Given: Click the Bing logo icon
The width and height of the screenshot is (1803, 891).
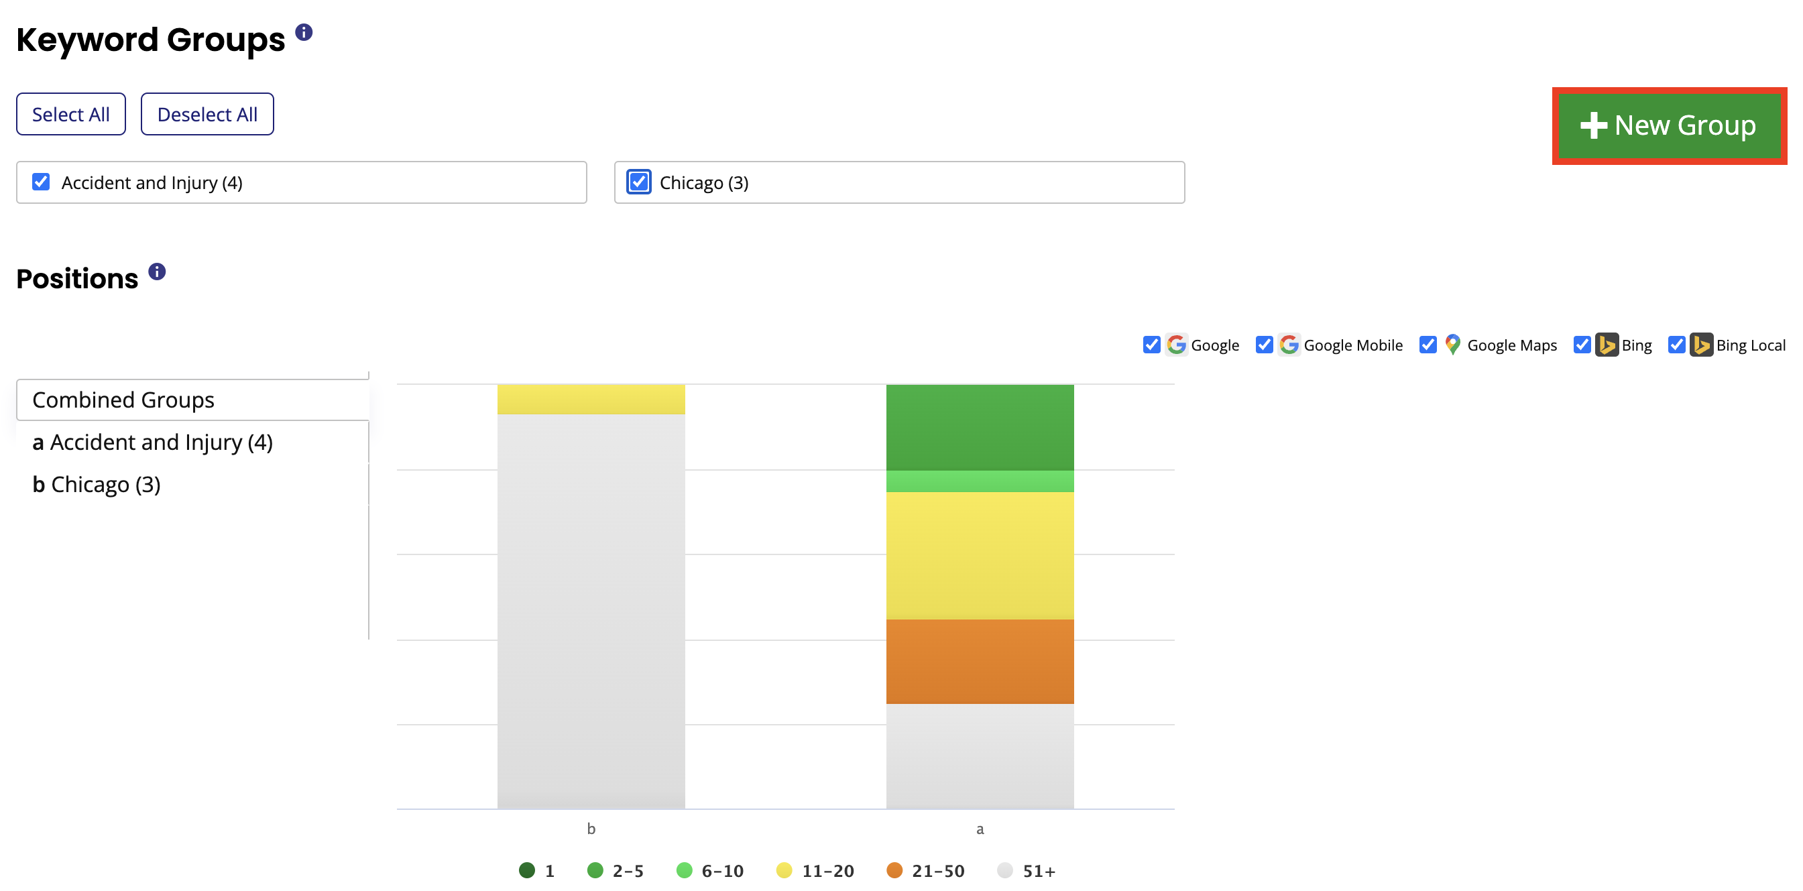Looking at the screenshot, I should (x=1607, y=345).
